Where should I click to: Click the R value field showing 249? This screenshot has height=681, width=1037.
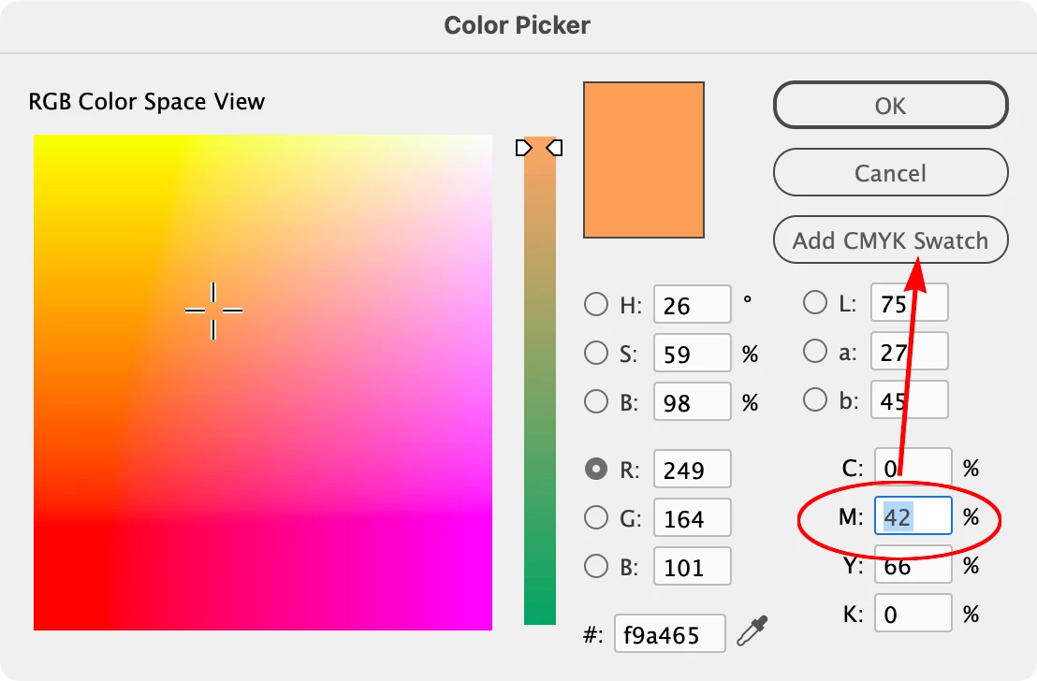click(x=692, y=469)
